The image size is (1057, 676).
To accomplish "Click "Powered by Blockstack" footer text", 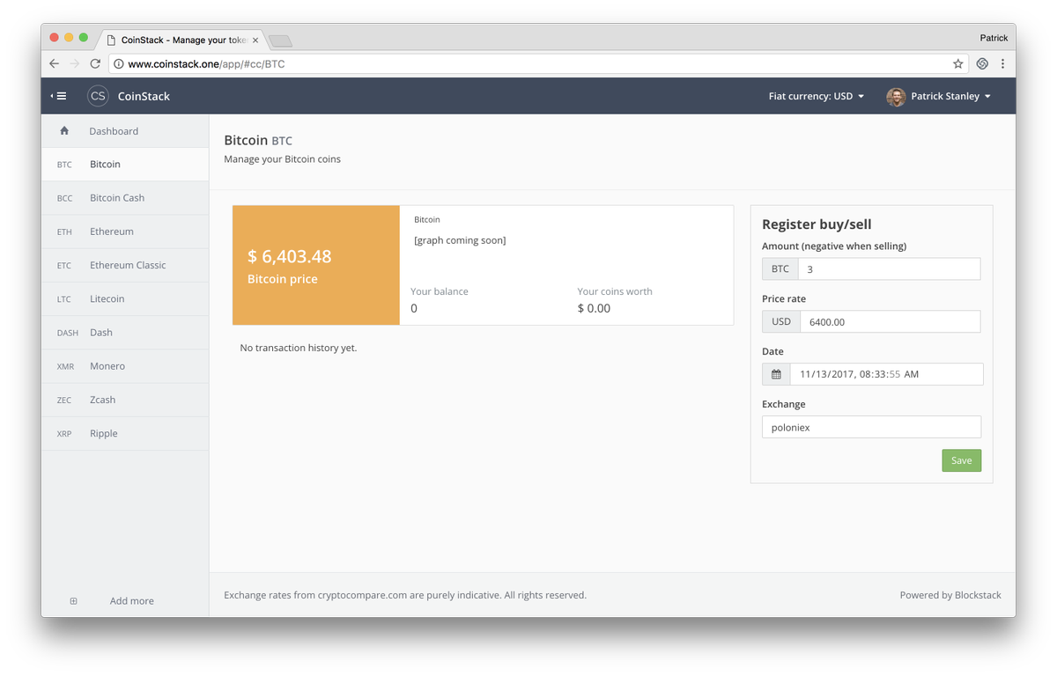I will tap(950, 595).
